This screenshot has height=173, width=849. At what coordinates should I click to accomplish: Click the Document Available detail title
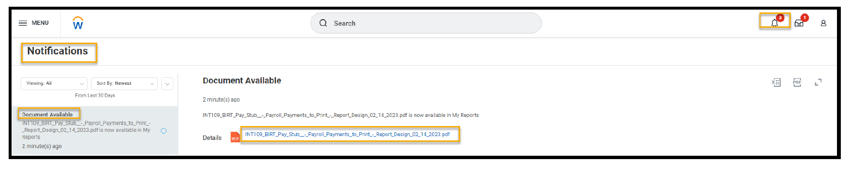tap(242, 81)
